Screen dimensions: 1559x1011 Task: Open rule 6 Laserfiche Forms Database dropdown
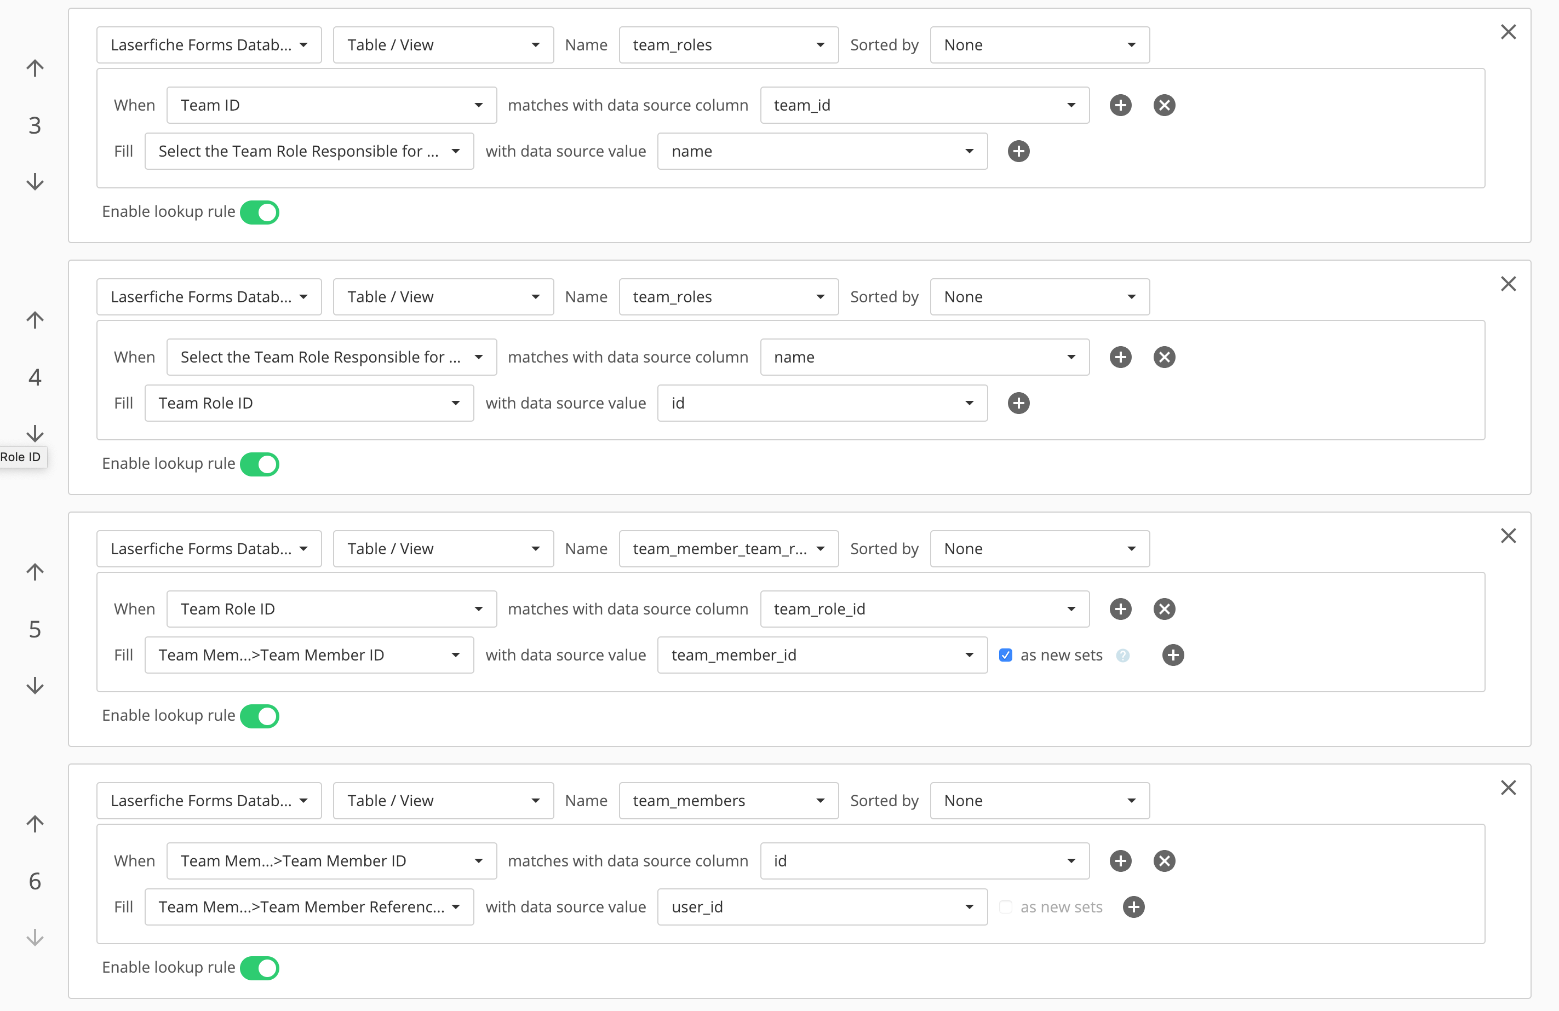tap(209, 801)
